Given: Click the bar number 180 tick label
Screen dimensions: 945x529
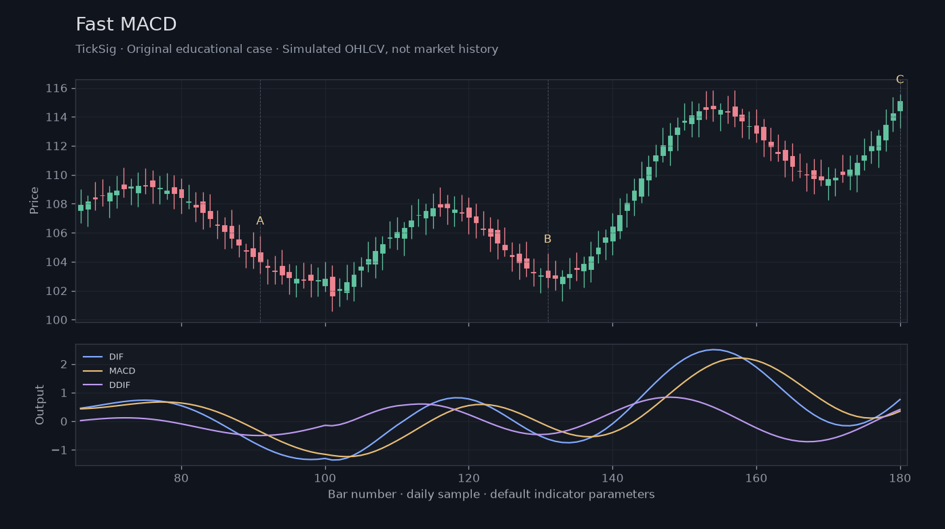Looking at the screenshot, I should 900,477.
